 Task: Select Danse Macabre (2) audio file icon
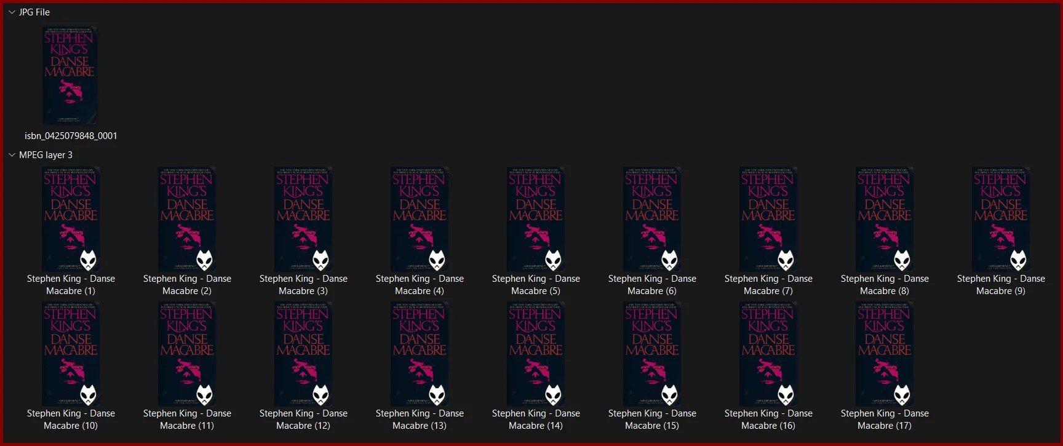pyautogui.click(x=187, y=219)
